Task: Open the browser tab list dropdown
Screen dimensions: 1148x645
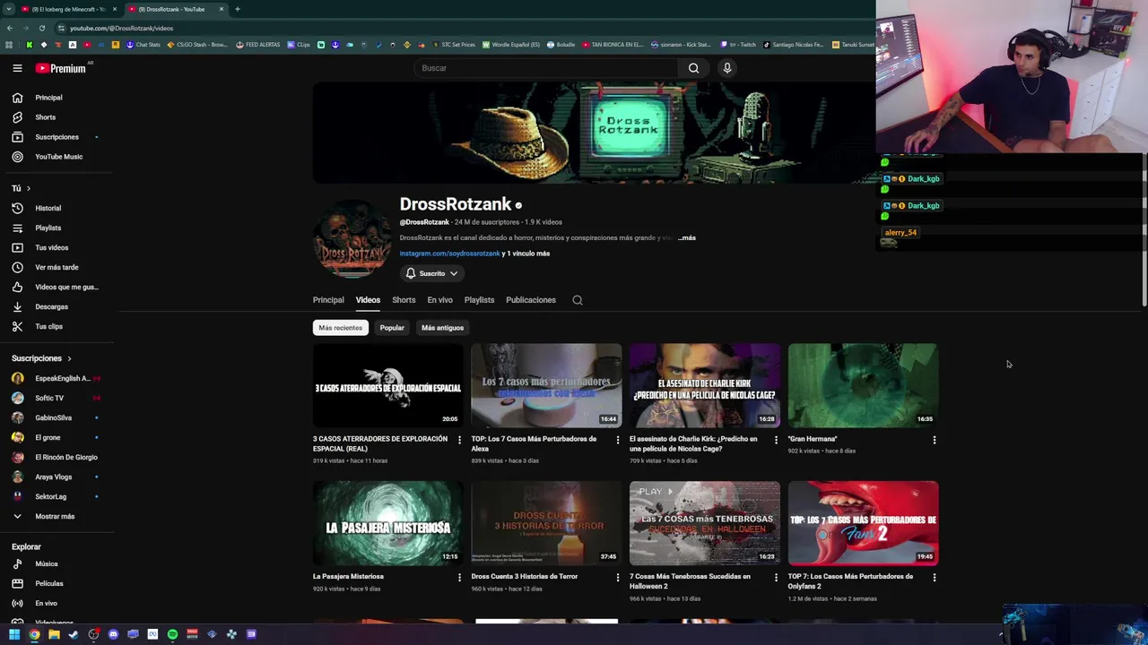Action: [x=8, y=9]
